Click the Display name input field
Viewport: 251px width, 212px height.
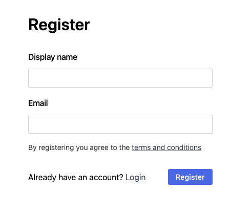pyautogui.click(x=120, y=78)
